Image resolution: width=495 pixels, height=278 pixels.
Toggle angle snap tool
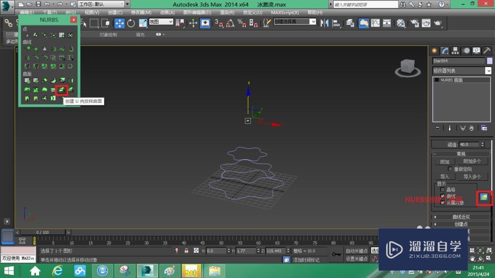[231, 23]
